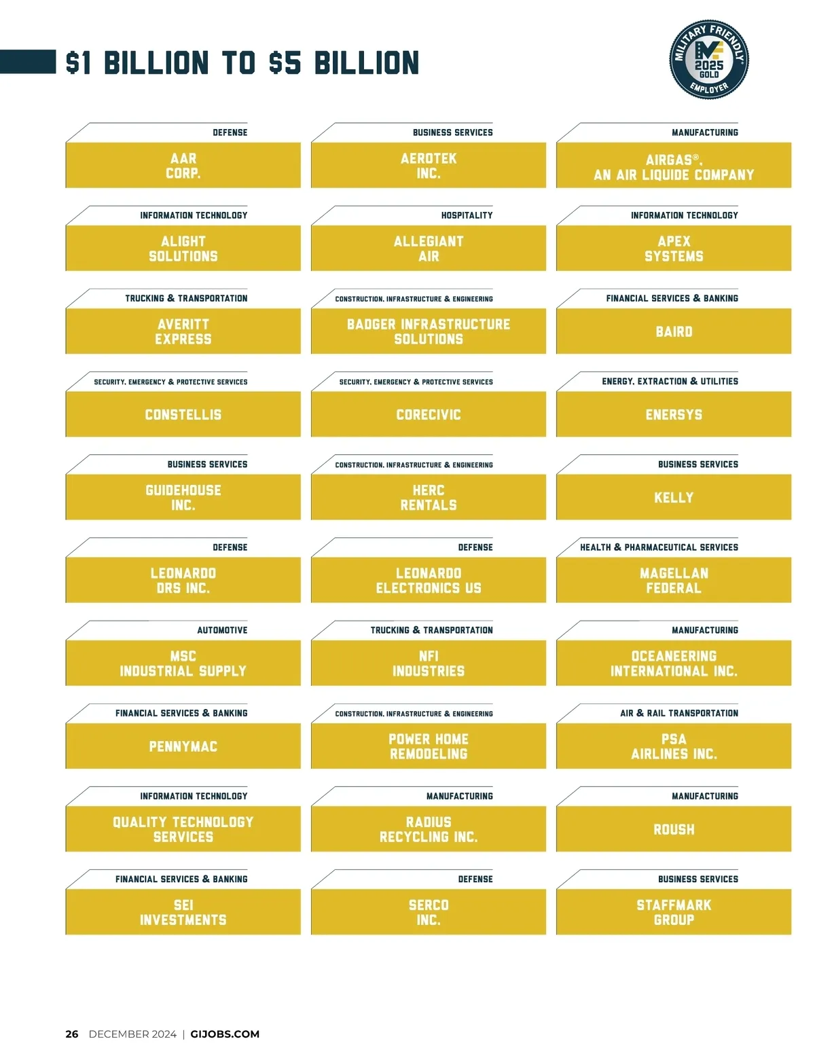The height and width of the screenshot is (1058, 815).
Task: Click the GIJOBS.COM footer link
Action: coord(225,1034)
